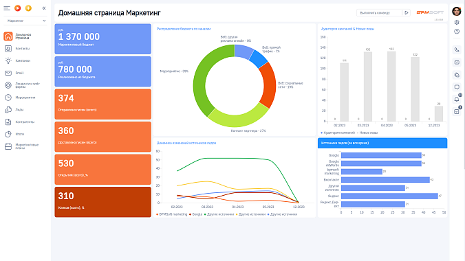This screenshot has height=261, width=465.
Task: Click the 780 000 realized budget tile
Action: [x=103, y=71]
